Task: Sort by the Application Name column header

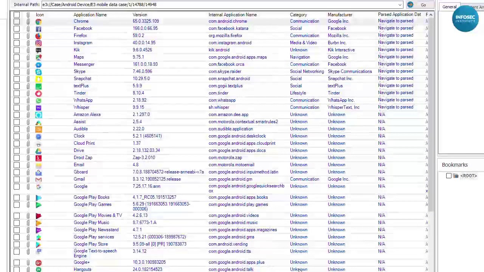Action: point(90,15)
